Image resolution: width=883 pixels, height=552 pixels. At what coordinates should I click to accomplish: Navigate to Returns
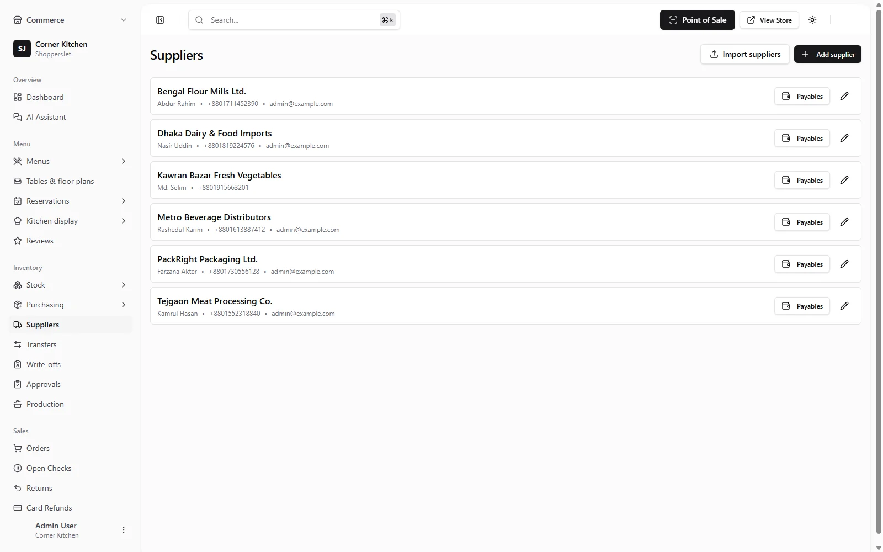coord(70,488)
